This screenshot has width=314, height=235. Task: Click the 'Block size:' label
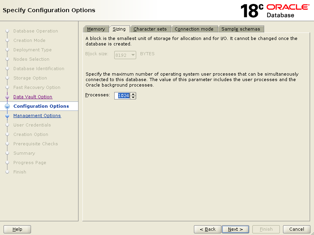97,54
